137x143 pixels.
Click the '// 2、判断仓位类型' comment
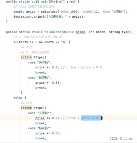(36, 52)
